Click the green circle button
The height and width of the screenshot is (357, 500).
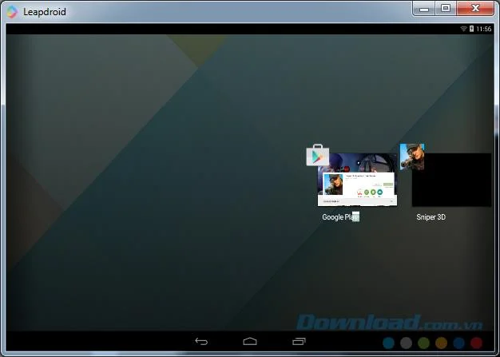point(423,343)
